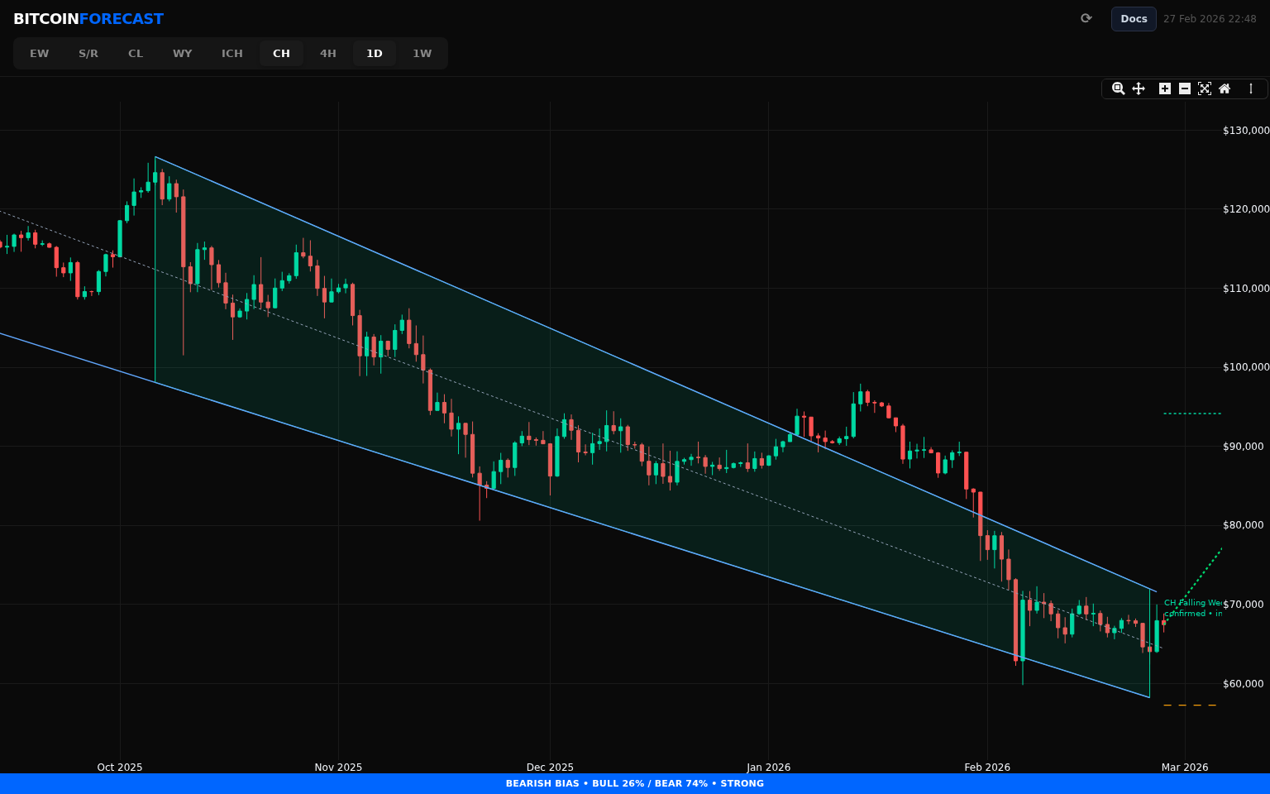Reset axes with the home icon

[1225, 88]
